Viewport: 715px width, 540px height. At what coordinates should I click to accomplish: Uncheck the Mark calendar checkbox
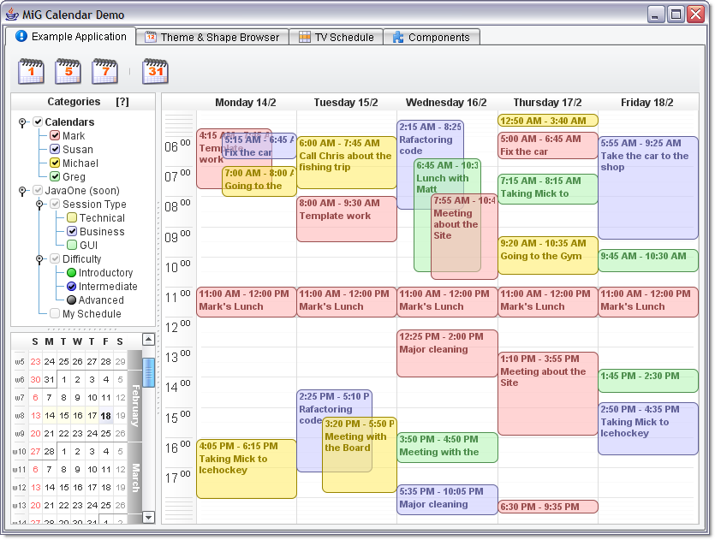55,136
